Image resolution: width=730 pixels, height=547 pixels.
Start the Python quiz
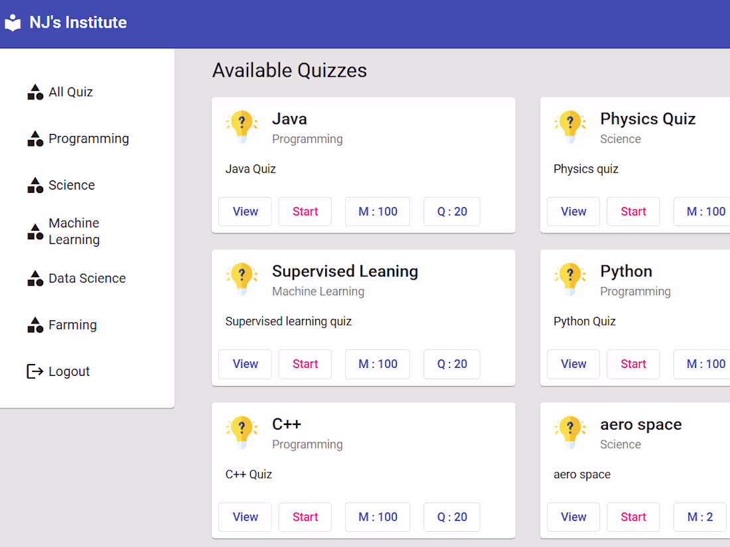click(632, 363)
